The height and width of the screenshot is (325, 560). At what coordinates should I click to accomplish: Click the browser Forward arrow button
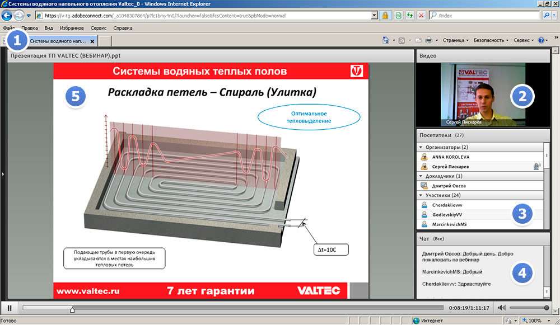point(19,16)
